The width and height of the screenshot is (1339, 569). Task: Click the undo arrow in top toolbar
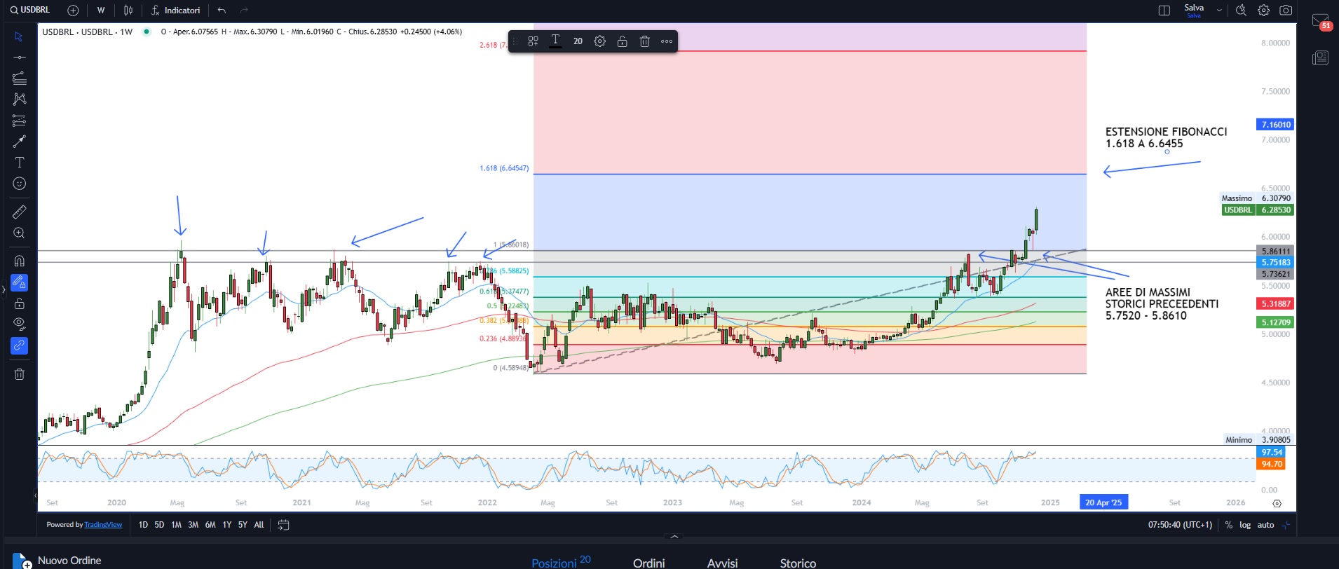coord(222,11)
